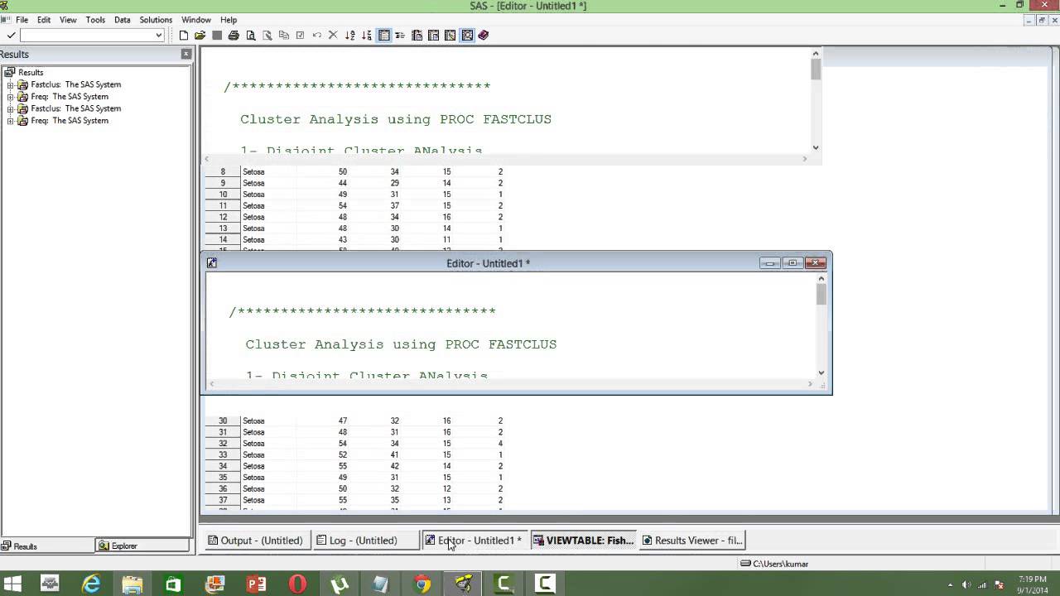Toggle the highlighted Table View icon
Image resolution: width=1060 pixels, height=596 pixels.
[383, 36]
